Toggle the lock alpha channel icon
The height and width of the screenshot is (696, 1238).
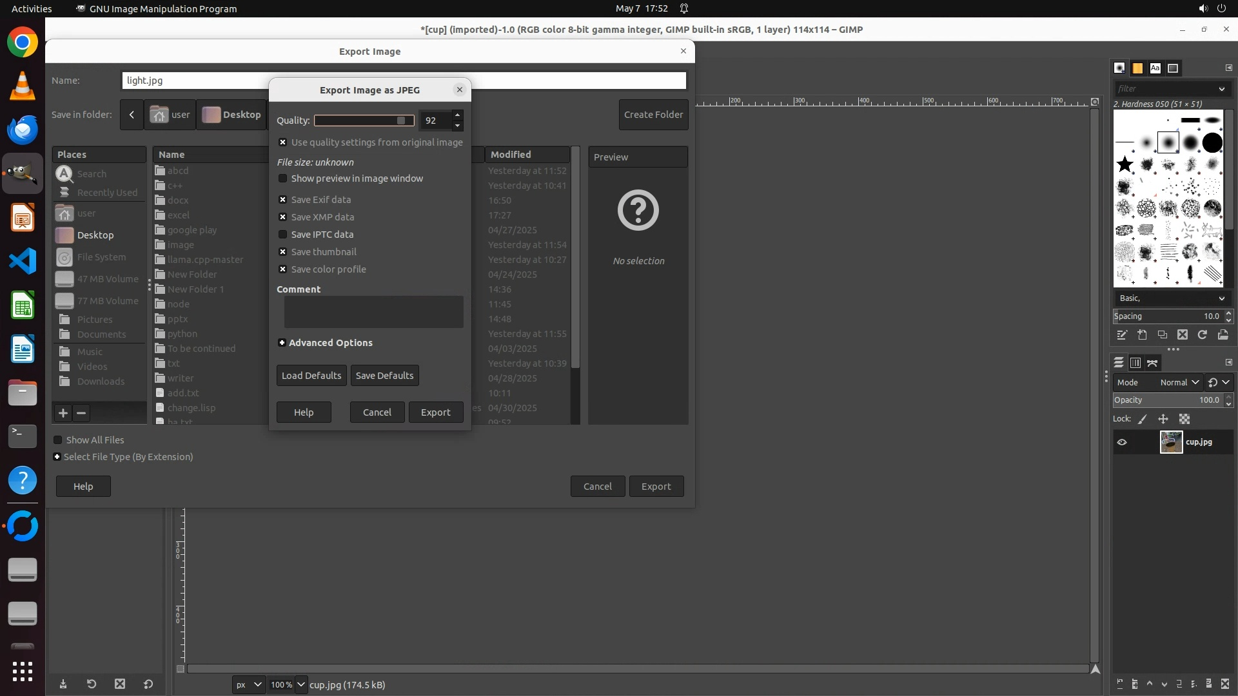pyautogui.click(x=1184, y=419)
